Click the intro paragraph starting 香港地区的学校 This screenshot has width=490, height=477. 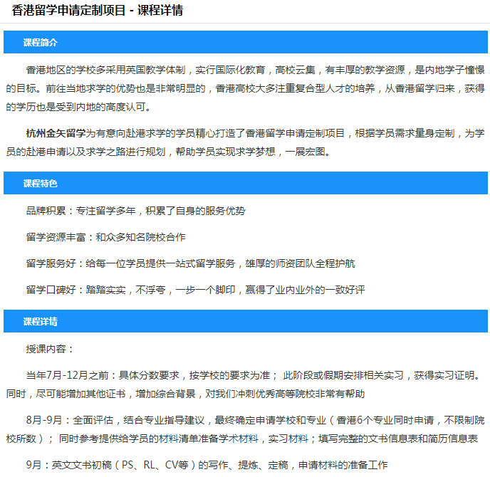click(246, 88)
